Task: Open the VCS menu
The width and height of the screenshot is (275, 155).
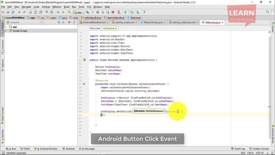Action: [89, 7]
